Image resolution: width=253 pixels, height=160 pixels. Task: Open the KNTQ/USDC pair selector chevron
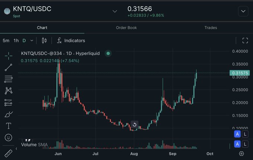click(x=115, y=11)
